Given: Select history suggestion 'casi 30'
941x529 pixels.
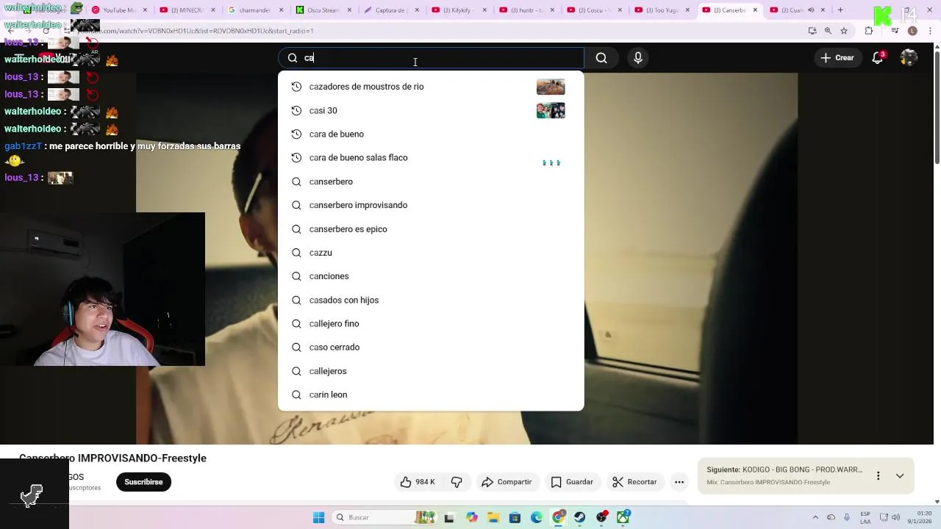Looking at the screenshot, I should pos(431,110).
